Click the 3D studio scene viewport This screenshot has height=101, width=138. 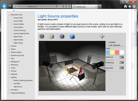tap(72, 66)
